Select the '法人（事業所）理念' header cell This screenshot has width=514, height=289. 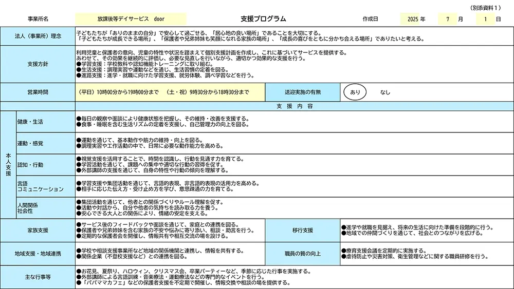38,36
